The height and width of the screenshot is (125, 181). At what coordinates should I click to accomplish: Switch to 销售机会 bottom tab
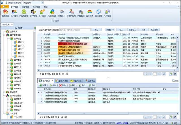[90, 81]
